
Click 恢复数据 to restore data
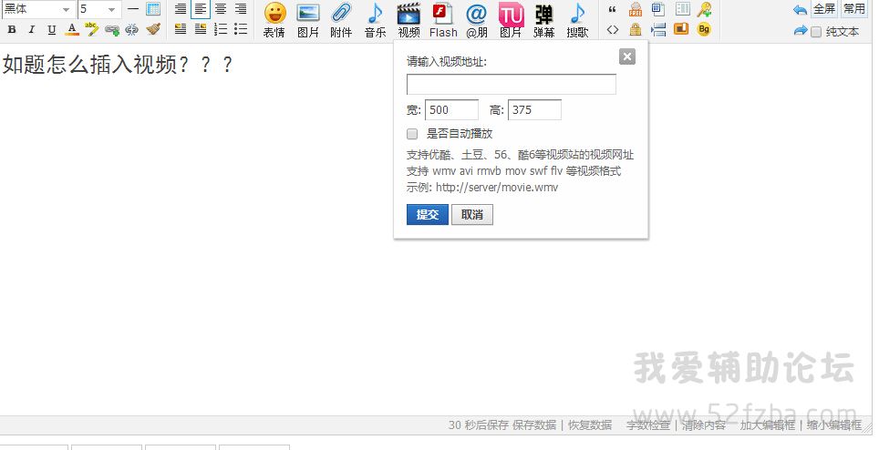[590, 425]
